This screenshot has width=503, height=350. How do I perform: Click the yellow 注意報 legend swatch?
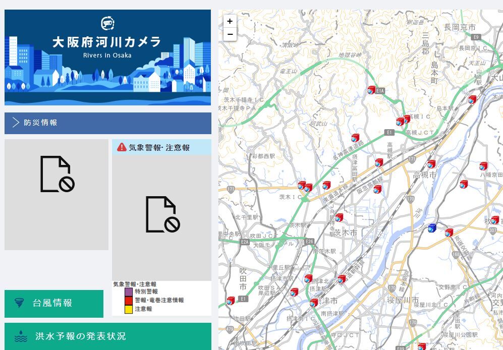pyautogui.click(x=128, y=309)
